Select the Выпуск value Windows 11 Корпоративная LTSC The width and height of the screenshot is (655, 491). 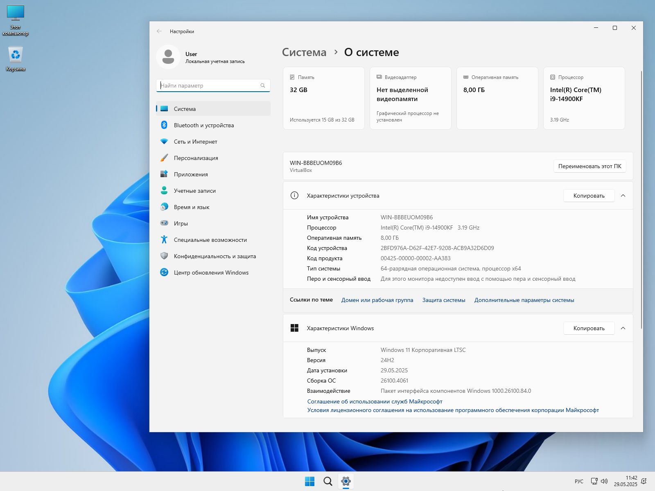423,350
